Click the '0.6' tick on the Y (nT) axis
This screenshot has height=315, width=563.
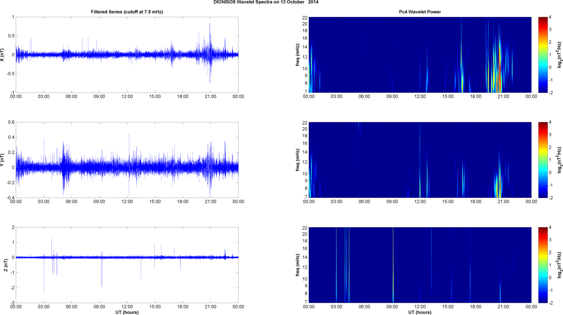pos(11,122)
